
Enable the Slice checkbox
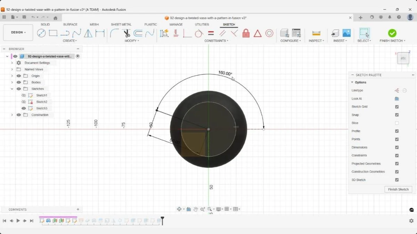[397, 123]
